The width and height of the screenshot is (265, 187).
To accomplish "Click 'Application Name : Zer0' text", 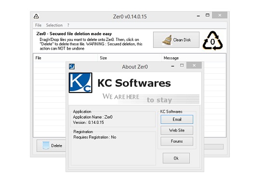I will pyautogui.click(x=93, y=117).
